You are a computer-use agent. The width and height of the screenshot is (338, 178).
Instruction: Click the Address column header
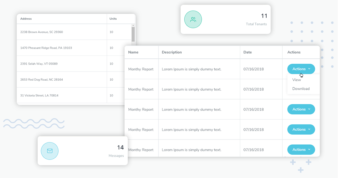(x=26, y=19)
